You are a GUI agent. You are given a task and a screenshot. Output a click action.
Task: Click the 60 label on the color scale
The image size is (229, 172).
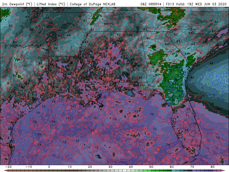pyautogui.click(x=172, y=167)
